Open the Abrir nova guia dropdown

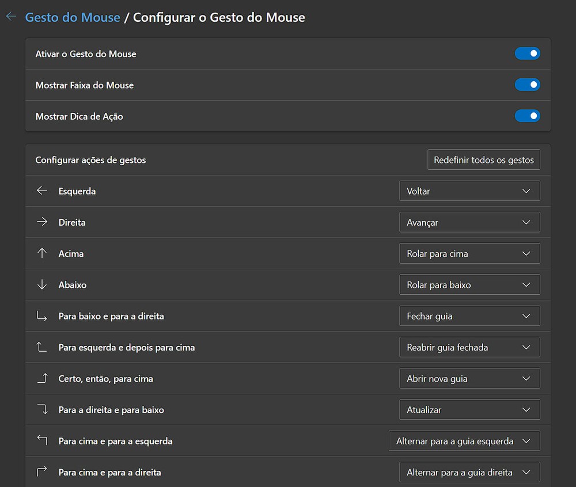(x=469, y=378)
